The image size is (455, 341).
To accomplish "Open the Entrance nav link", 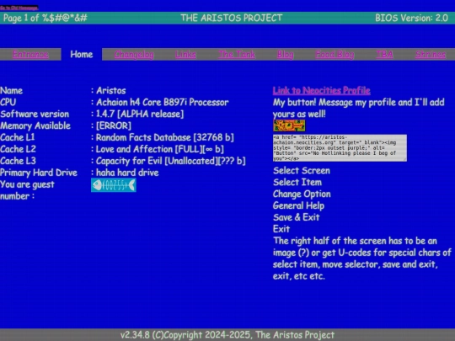I will coord(30,54).
